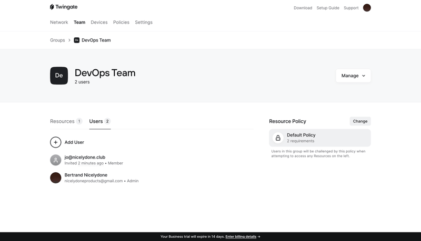Click nicelydoneproducts@gmail.com email text
The width and height of the screenshot is (421, 241).
point(94,181)
